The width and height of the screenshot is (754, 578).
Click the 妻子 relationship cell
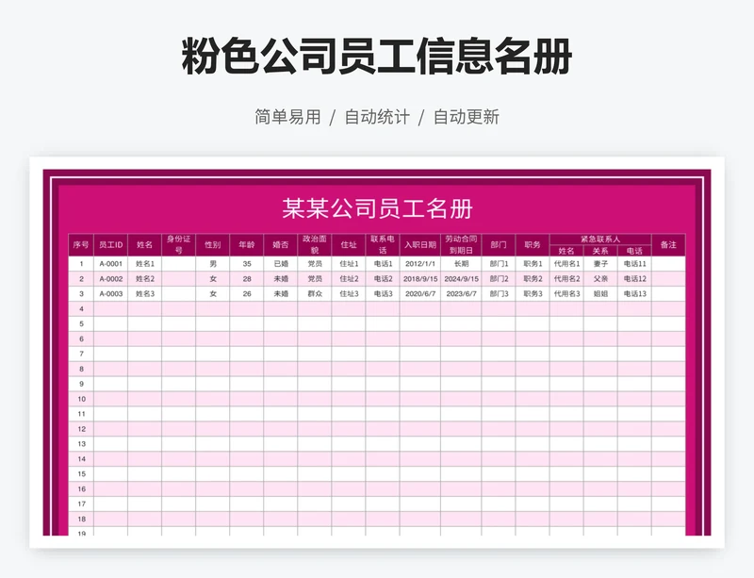[600, 264]
